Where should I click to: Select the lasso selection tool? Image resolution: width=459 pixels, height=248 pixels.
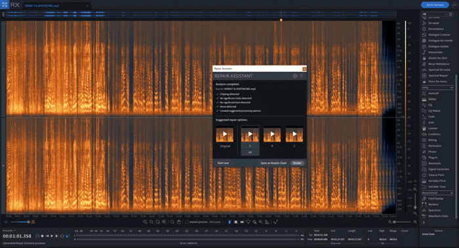249,222
